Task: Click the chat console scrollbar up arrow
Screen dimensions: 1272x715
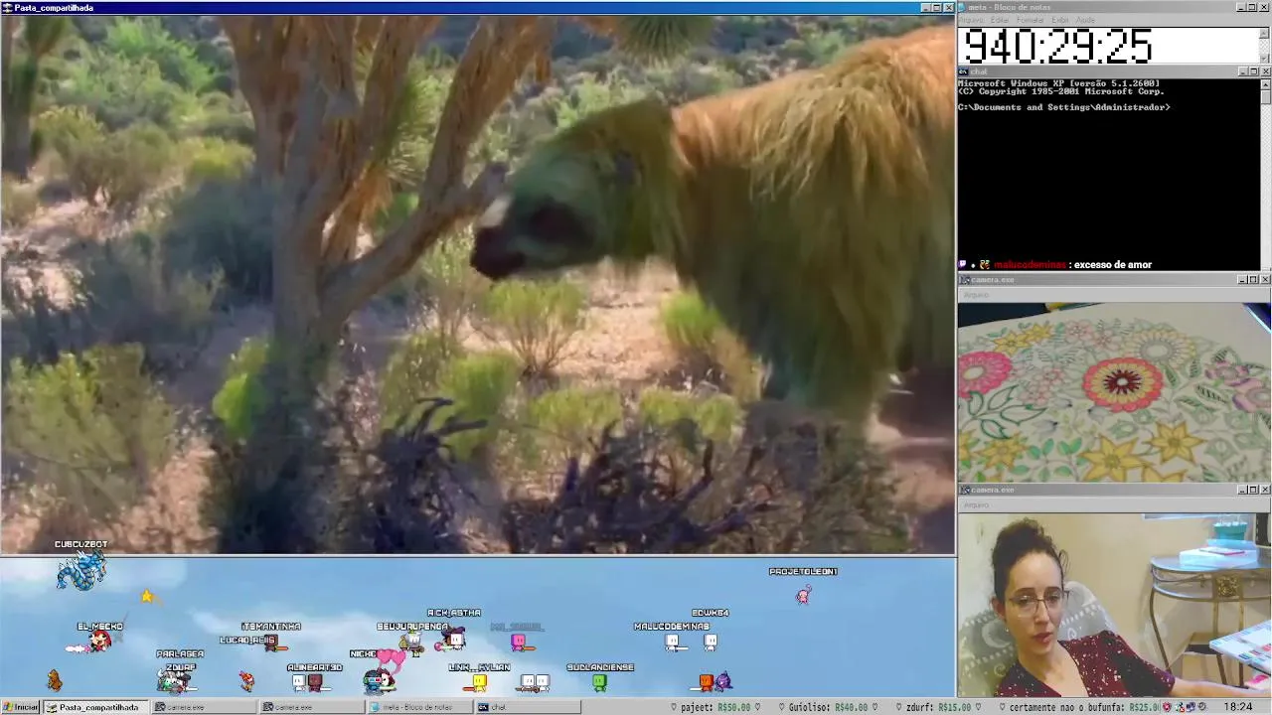Action: tap(1265, 84)
